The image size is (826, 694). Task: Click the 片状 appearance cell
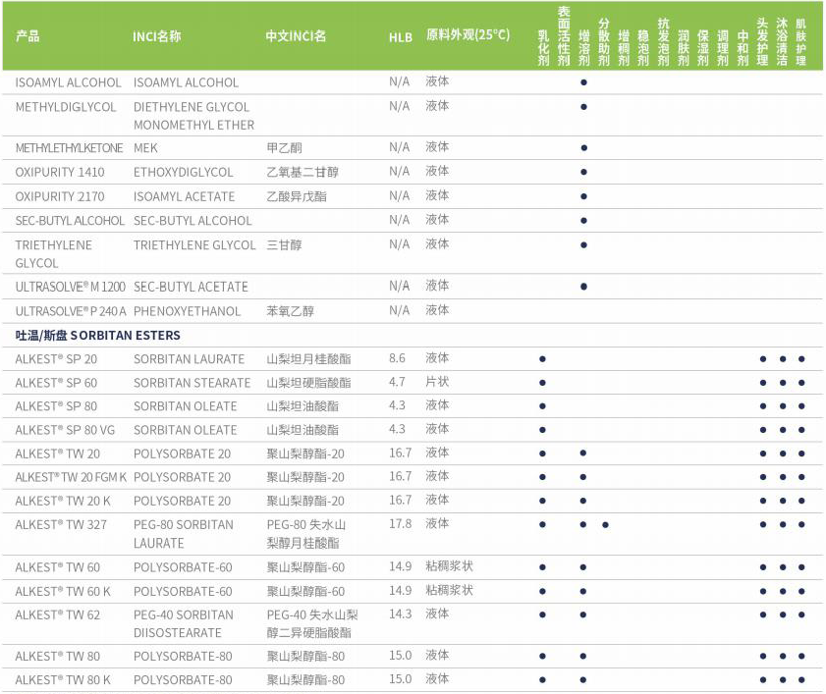pos(437,382)
